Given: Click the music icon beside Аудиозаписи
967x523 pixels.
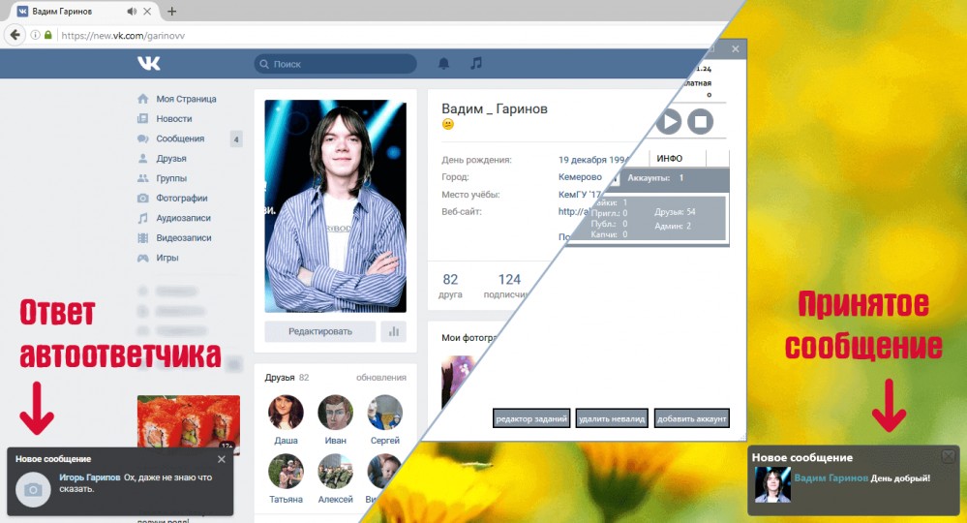Looking at the screenshot, I should (143, 218).
